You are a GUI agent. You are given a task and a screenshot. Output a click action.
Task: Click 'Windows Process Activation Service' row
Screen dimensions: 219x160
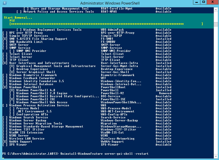point(87,105)
